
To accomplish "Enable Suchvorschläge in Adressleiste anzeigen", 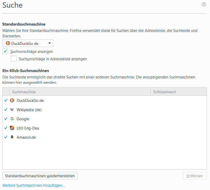I will click(14, 59).
